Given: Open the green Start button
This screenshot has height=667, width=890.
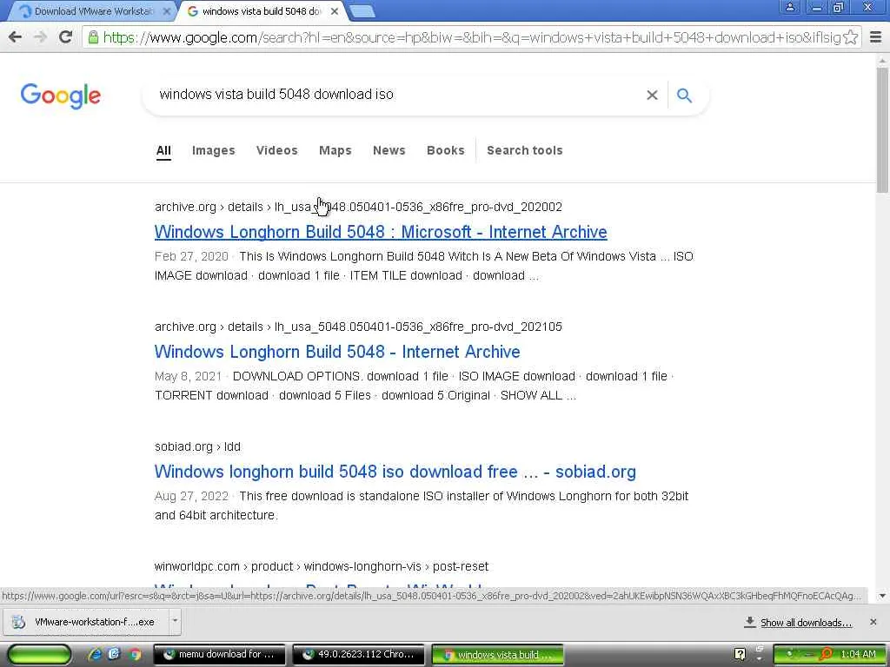Looking at the screenshot, I should (39, 655).
